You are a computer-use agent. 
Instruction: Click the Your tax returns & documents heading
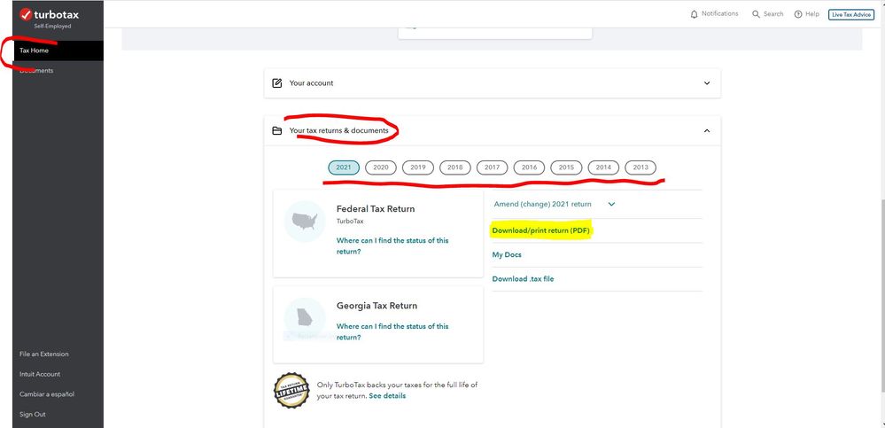point(338,130)
